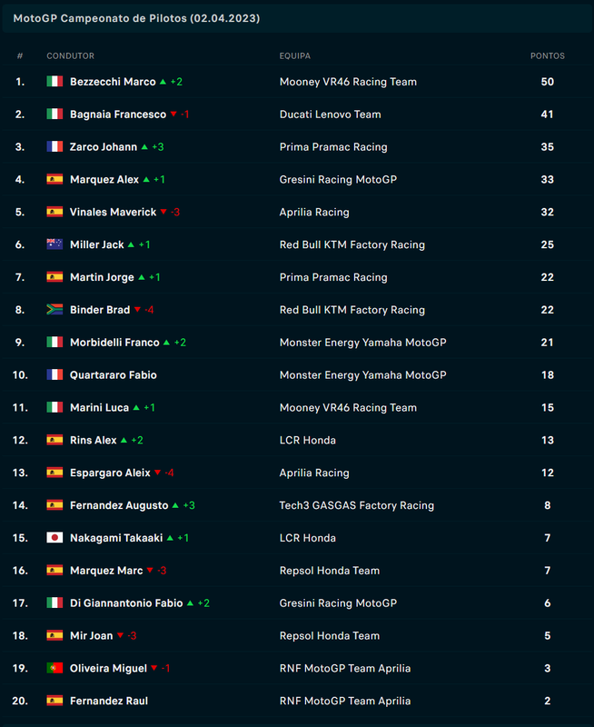This screenshot has width=594, height=727.
Task: Click the Spanish flag beside Rins Alex
Action: pyautogui.click(x=54, y=440)
